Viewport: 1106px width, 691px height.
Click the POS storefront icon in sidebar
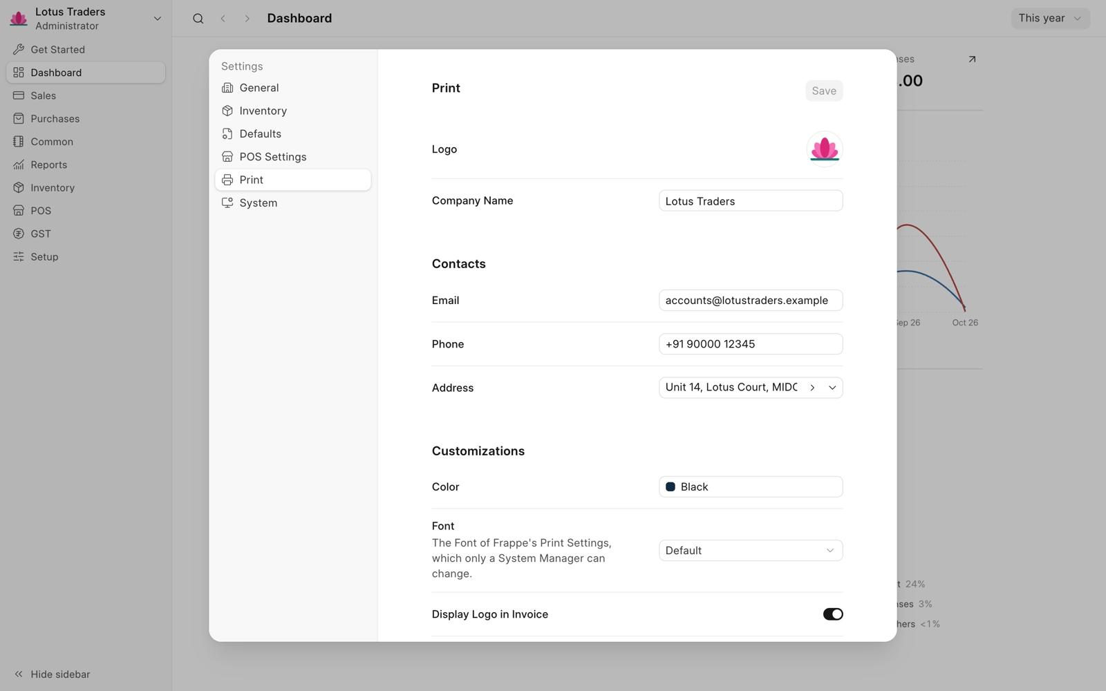pos(19,211)
